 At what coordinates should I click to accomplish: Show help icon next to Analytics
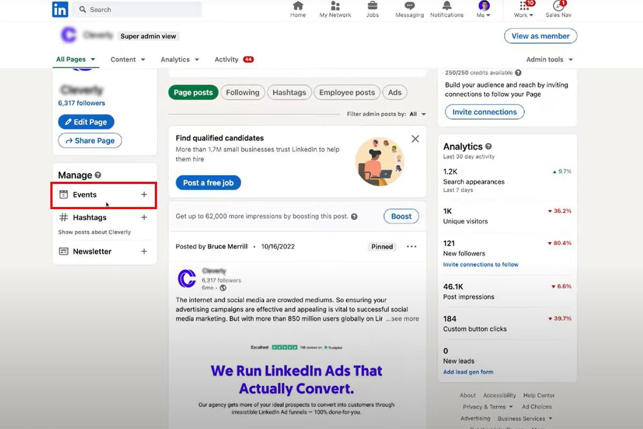(x=488, y=146)
